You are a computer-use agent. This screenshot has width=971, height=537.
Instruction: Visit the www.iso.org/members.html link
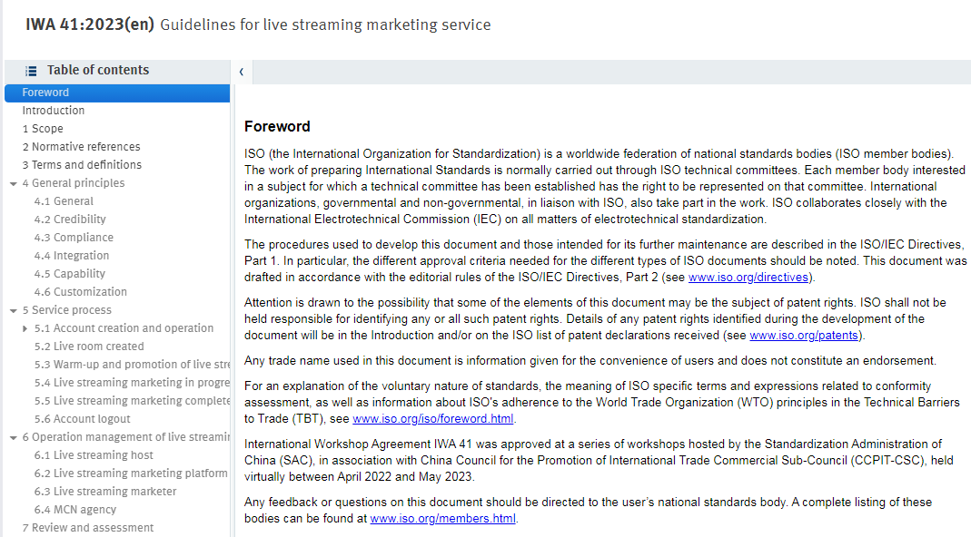(442, 519)
